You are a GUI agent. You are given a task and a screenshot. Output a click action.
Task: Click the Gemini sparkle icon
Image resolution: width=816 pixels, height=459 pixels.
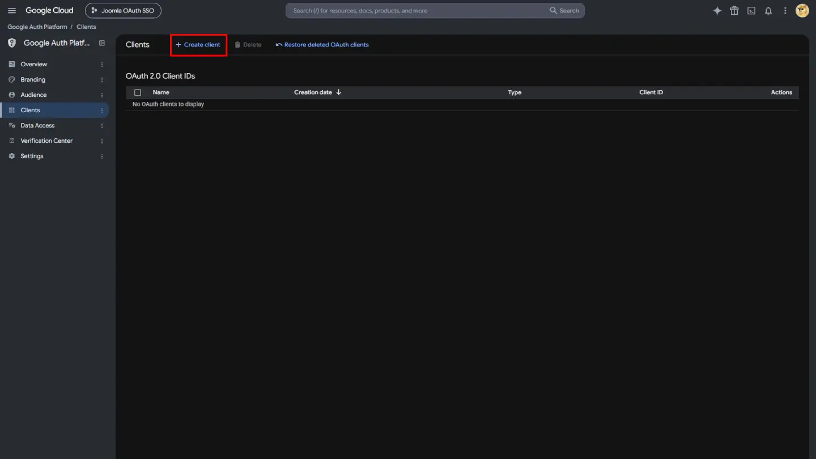click(717, 11)
